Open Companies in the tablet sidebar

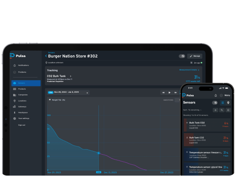click(x=23, y=95)
